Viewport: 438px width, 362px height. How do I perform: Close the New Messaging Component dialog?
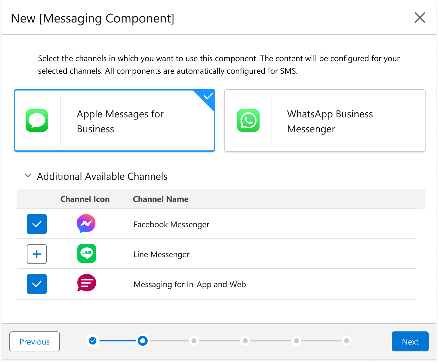[x=420, y=17]
